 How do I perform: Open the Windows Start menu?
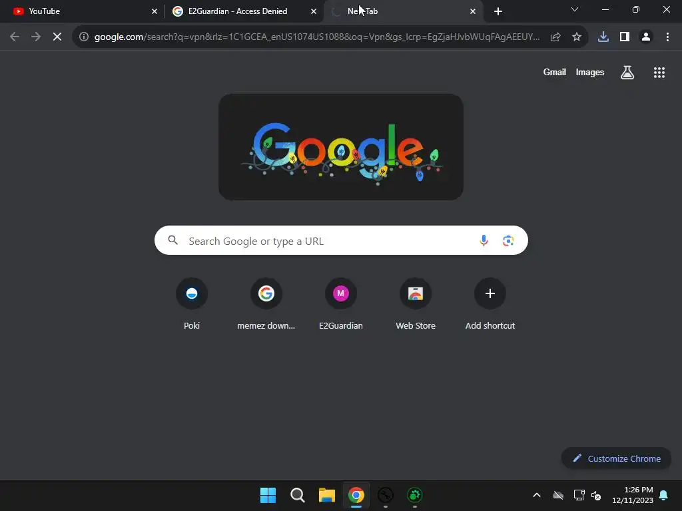[268, 495]
